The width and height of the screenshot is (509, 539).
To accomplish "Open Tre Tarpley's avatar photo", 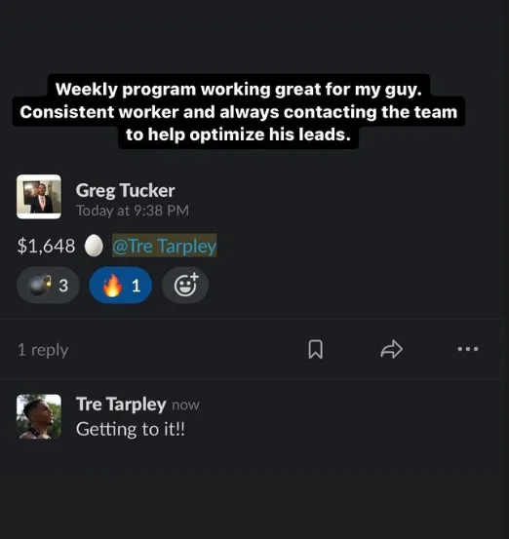I will coord(39,416).
